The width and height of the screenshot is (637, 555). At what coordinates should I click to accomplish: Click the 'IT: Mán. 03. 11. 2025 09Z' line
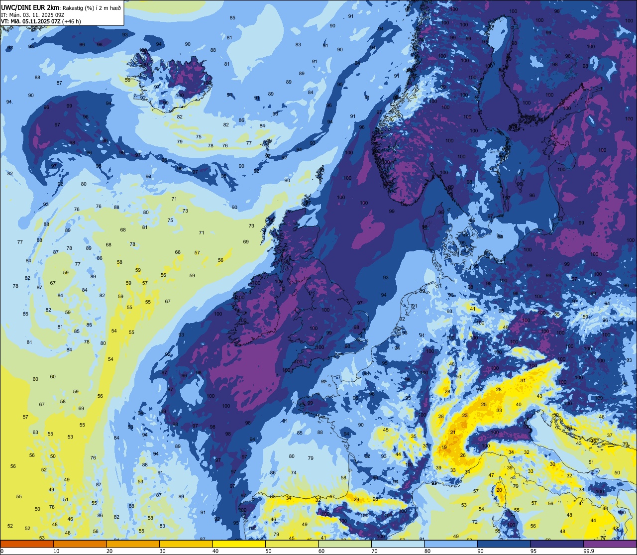click(x=33, y=14)
